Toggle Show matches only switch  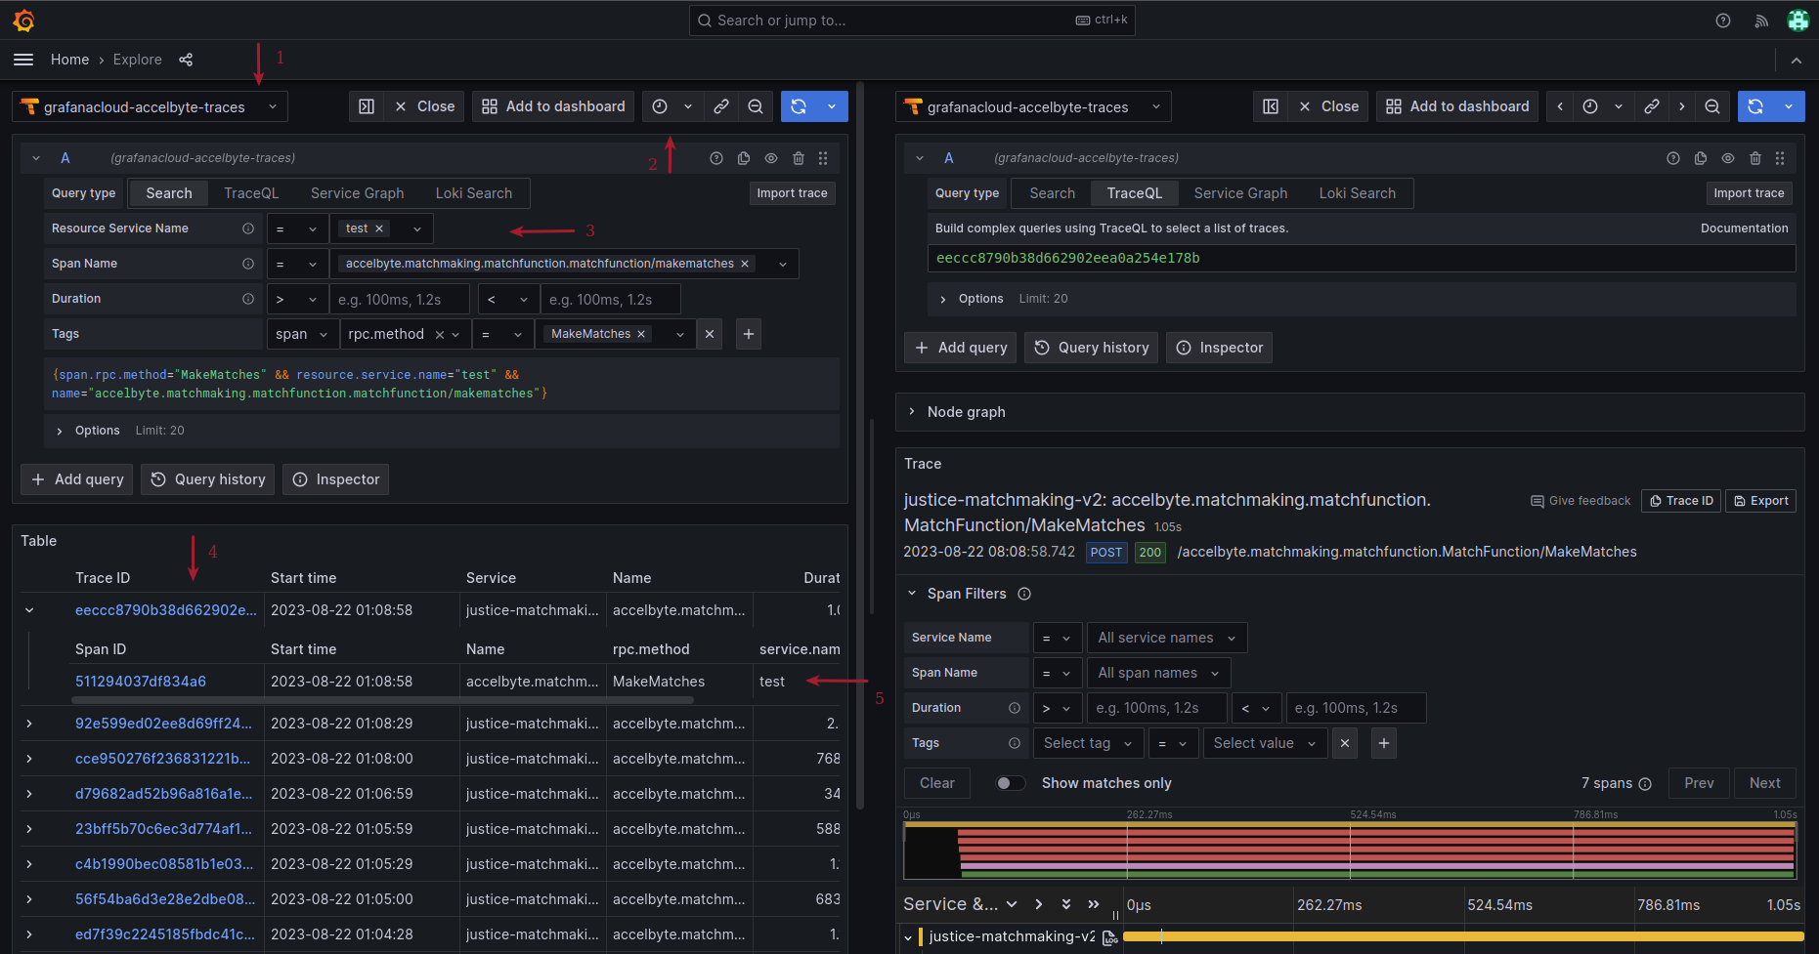tap(1011, 783)
